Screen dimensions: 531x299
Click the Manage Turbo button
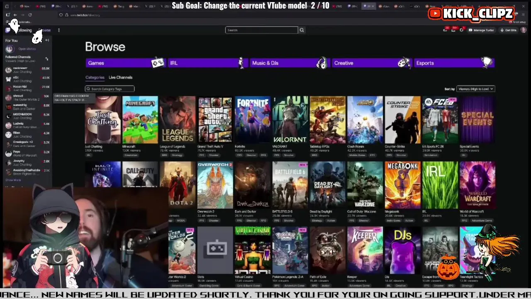click(481, 30)
